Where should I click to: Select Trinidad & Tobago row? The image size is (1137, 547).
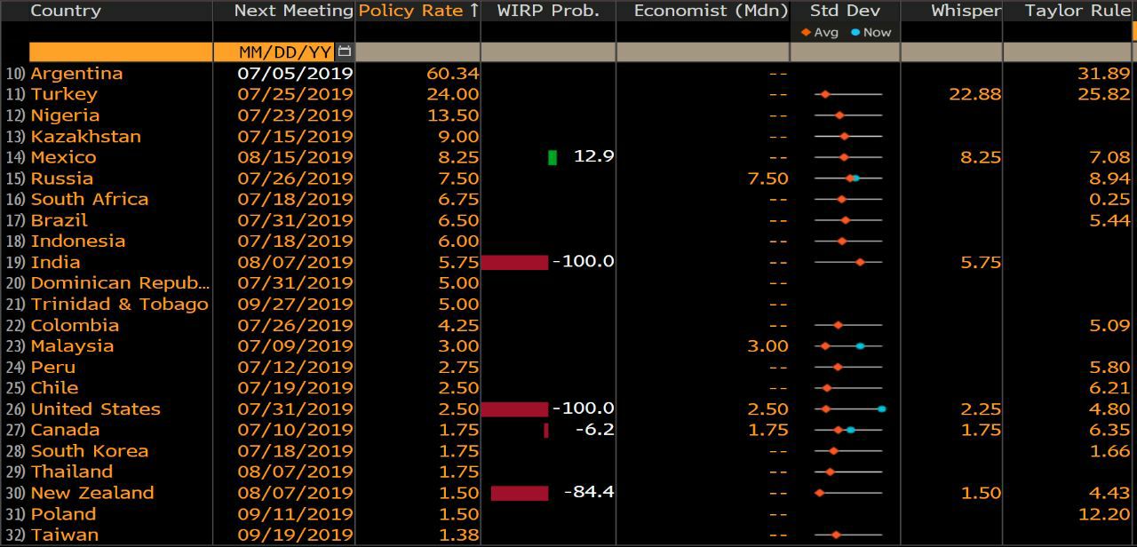[119, 304]
